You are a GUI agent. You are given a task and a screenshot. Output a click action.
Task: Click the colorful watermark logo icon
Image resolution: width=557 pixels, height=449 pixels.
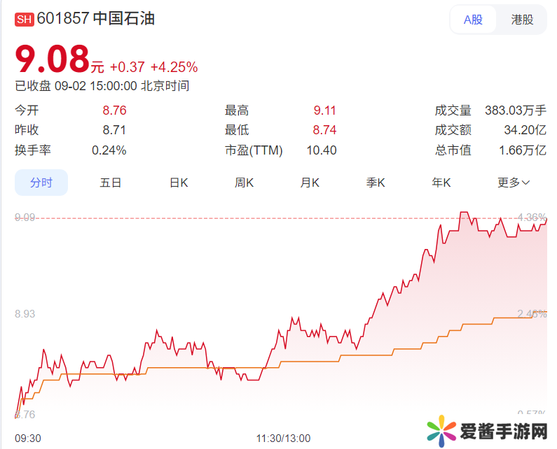[441, 430]
